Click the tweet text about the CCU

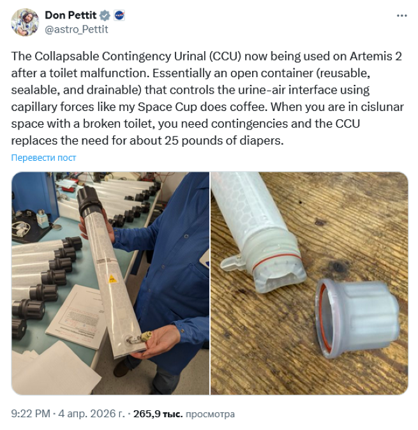(x=207, y=98)
